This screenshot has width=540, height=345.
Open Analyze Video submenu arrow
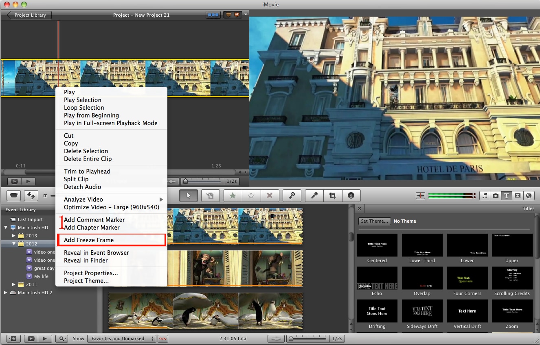pos(161,200)
